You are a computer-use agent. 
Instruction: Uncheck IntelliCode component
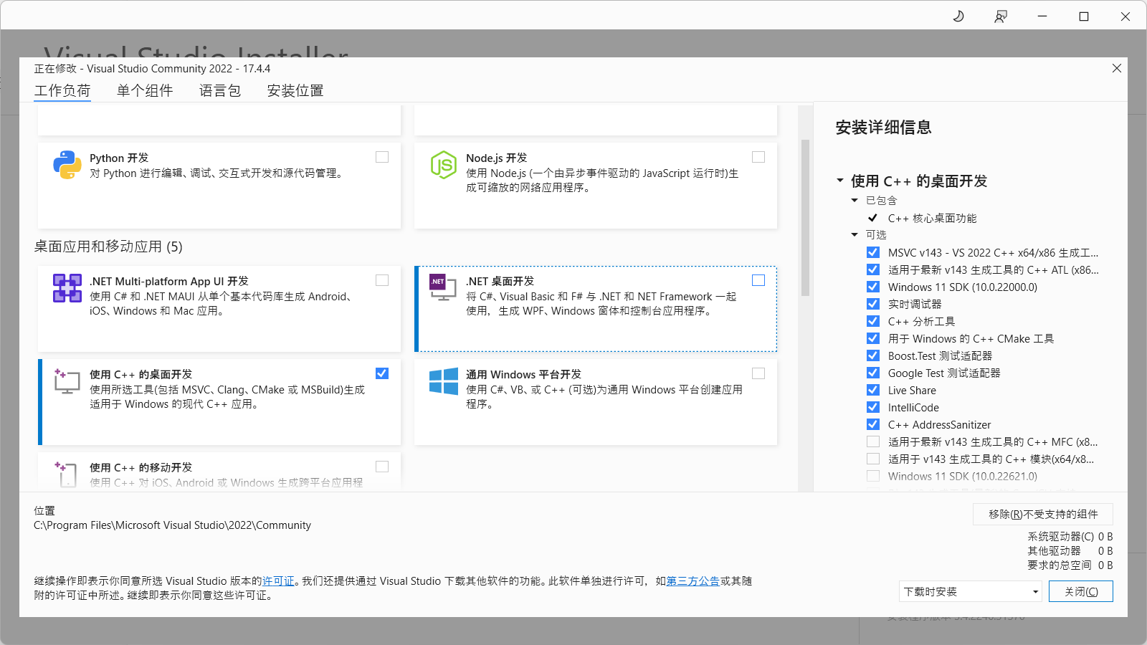(x=873, y=407)
